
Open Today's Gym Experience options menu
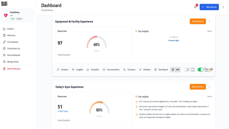(210, 87)
